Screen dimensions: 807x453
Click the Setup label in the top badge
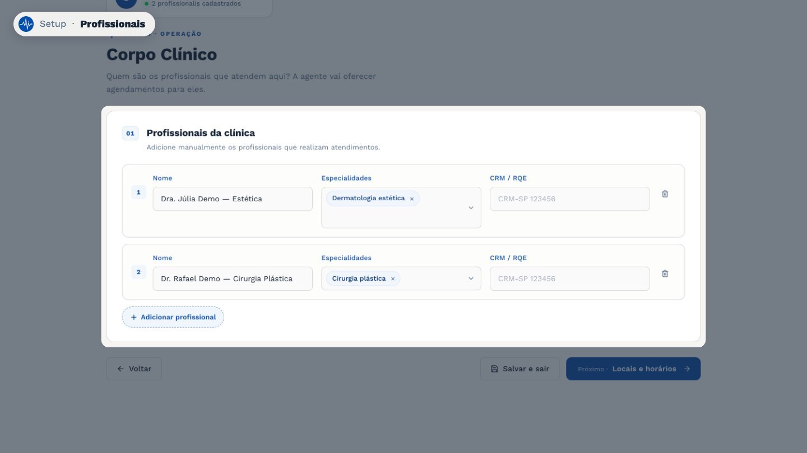pos(53,24)
